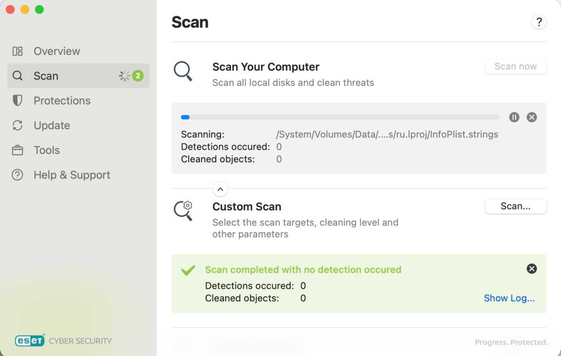Click the green checkmark on completion banner
Image resolution: width=561 pixels, height=356 pixels.
(187, 269)
